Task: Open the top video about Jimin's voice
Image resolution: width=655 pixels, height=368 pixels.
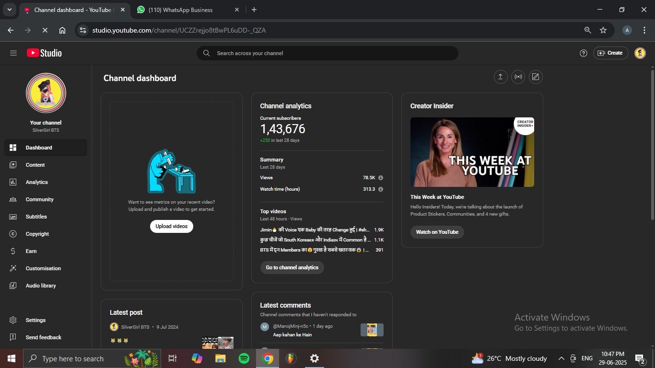Action: [x=315, y=230]
